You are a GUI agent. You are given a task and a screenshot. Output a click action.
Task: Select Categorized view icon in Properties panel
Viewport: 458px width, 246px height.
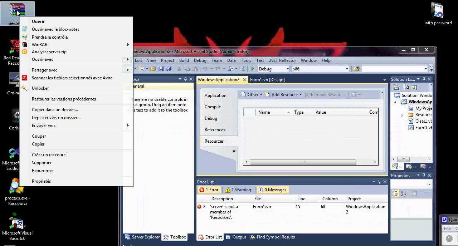tap(395, 193)
